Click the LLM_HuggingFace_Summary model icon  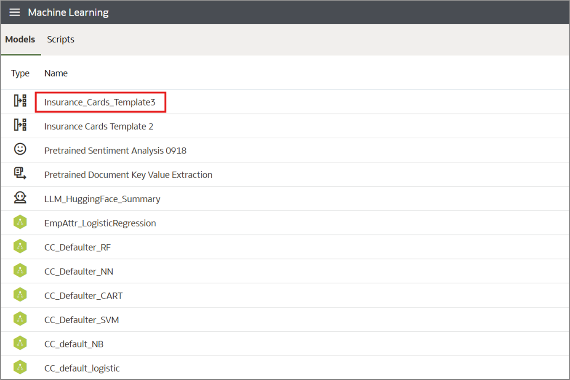[x=20, y=198]
